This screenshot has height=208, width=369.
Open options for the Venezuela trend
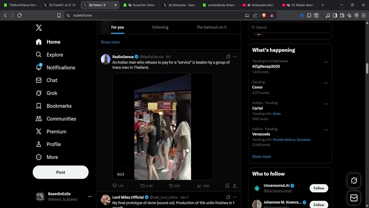326,130
